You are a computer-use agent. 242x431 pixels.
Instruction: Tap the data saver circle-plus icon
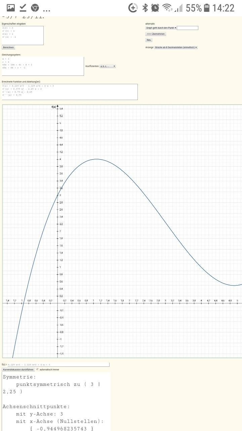click(x=133, y=8)
